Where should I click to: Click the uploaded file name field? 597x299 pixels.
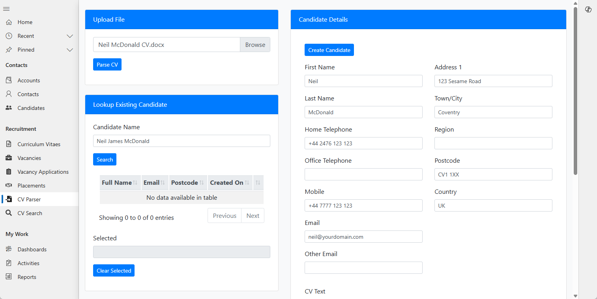tap(167, 45)
